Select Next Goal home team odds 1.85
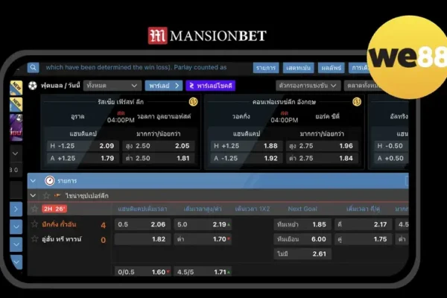Viewport: 447px width, 298px height. (x=319, y=224)
